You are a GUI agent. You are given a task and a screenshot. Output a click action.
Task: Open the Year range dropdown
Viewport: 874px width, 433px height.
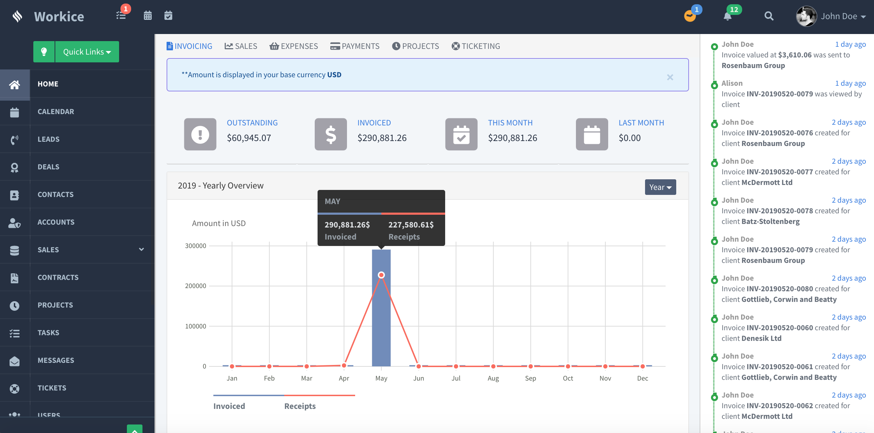point(660,187)
